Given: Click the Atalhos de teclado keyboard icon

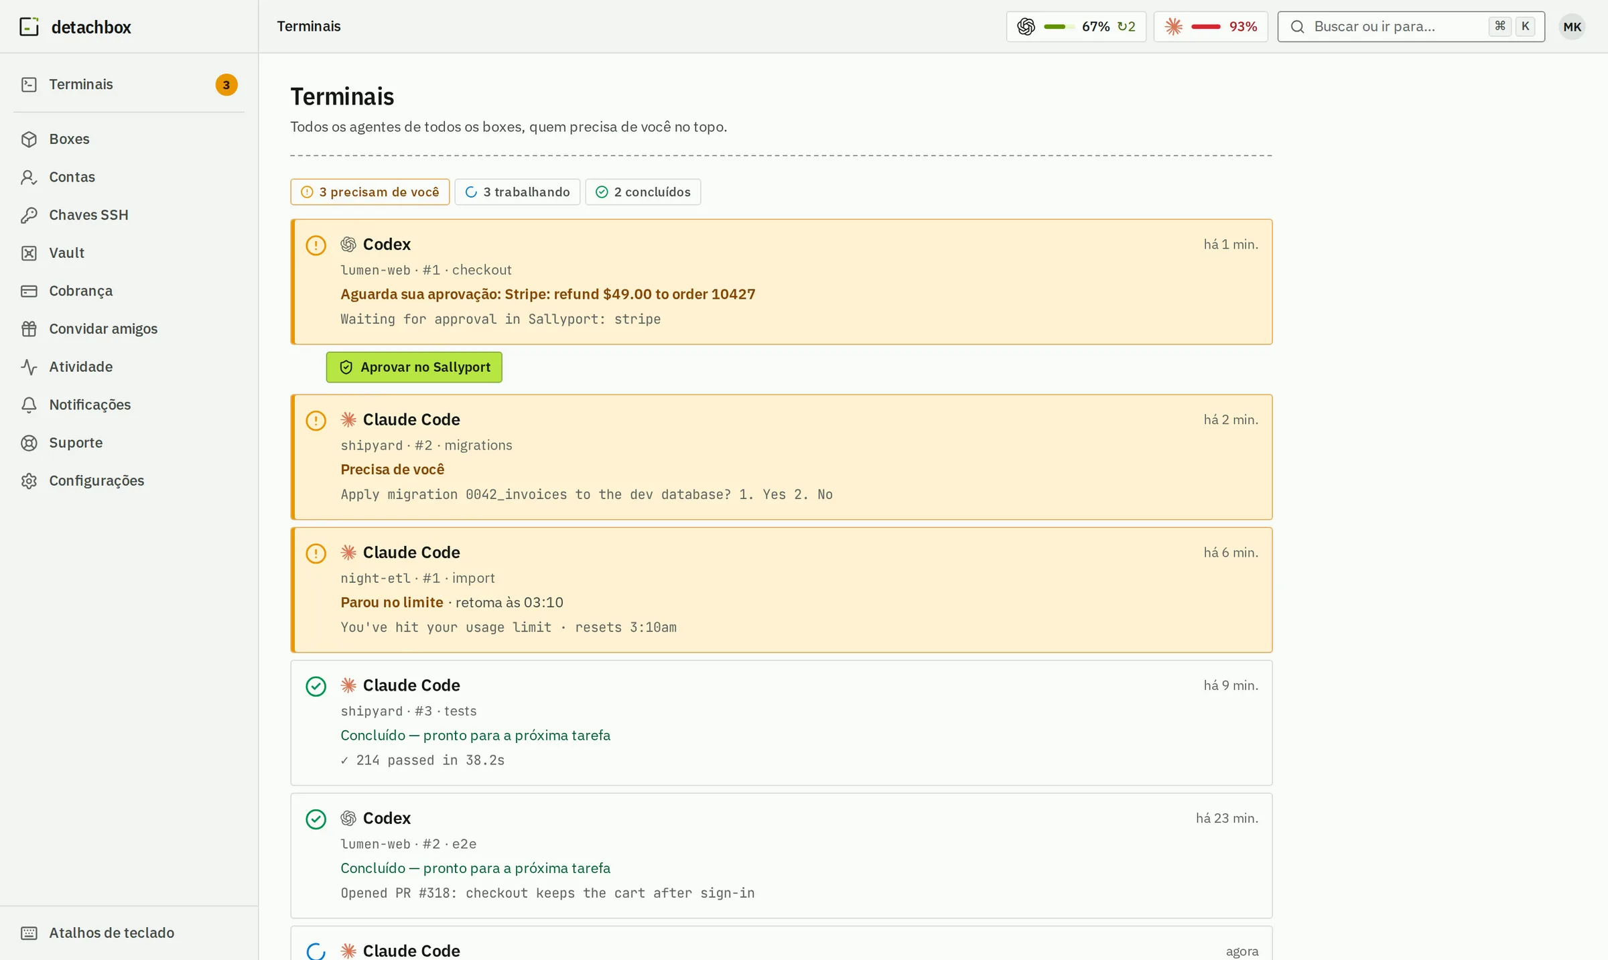Looking at the screenshot, I should pyautogui.click(x=29, y=933).
